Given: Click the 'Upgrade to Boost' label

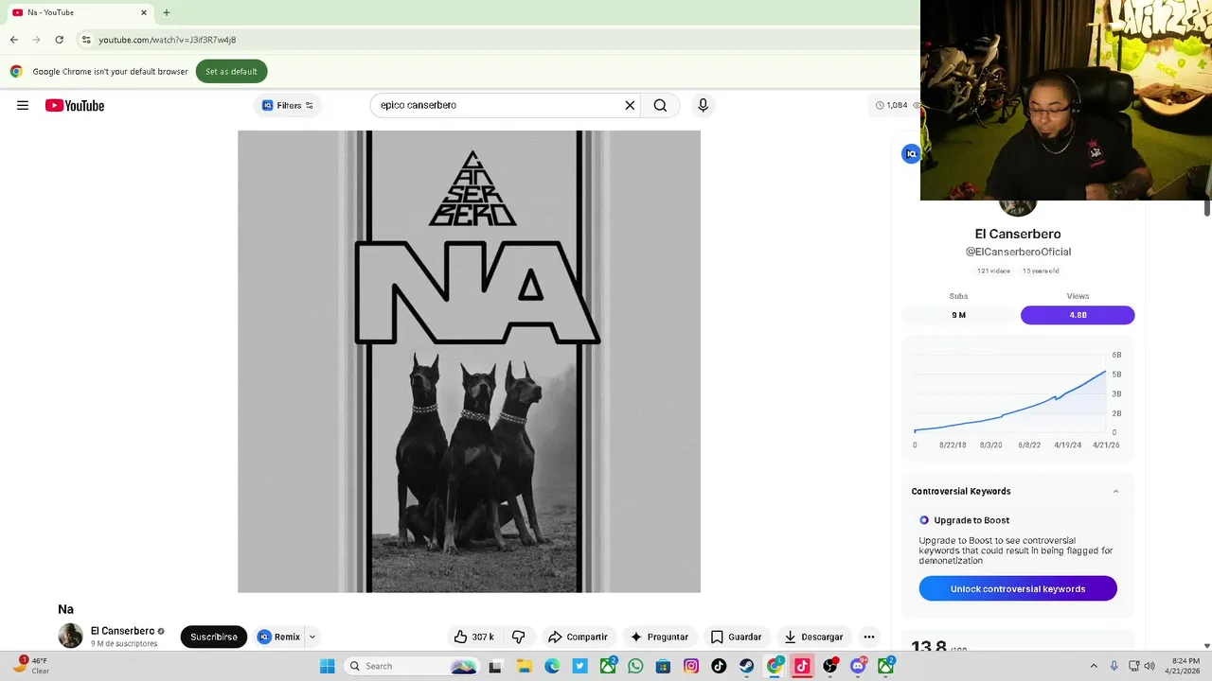Looking at the screenshot, I should 971,520.
